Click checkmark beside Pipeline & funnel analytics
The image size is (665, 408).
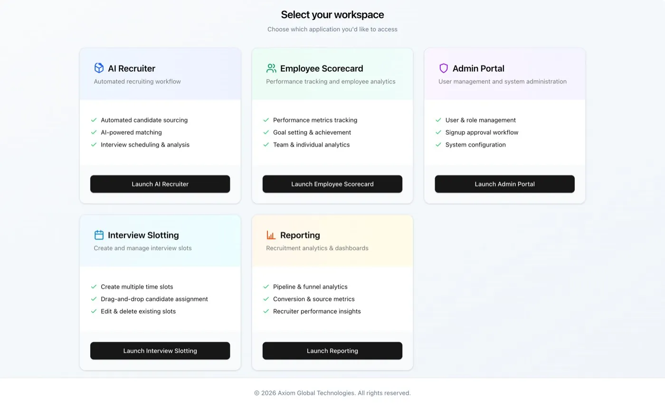pos(266,287)
